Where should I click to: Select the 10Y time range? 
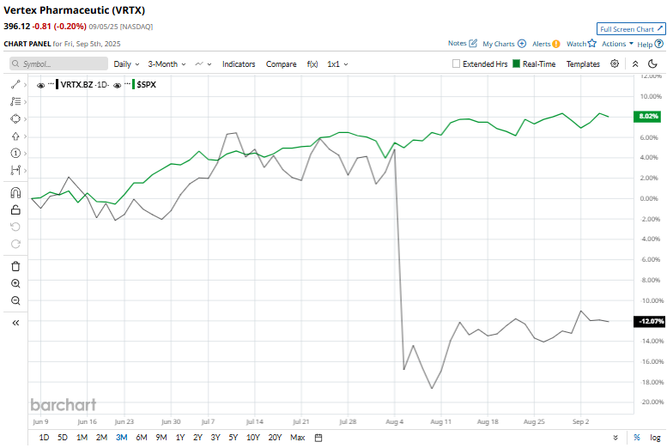tap(253, 438)
